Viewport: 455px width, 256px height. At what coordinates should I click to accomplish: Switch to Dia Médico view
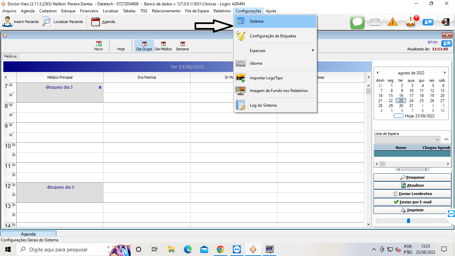click(163, 46)
